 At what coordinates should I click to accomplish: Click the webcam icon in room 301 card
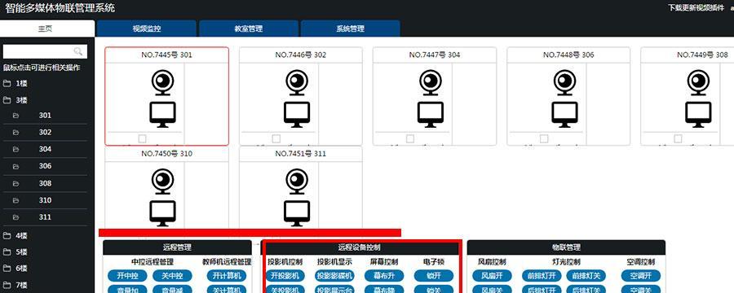(x=163, y=83)
